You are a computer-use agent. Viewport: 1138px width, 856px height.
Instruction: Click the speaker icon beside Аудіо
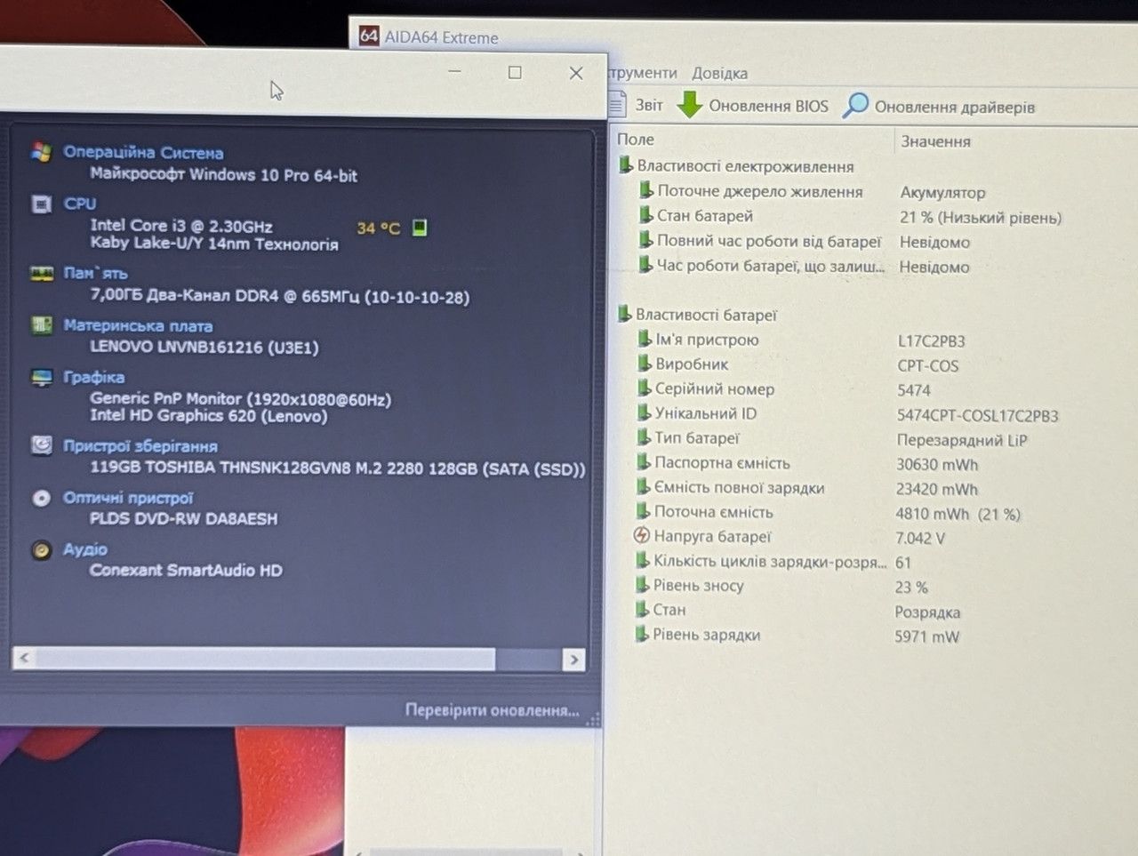tap(42, 550)
